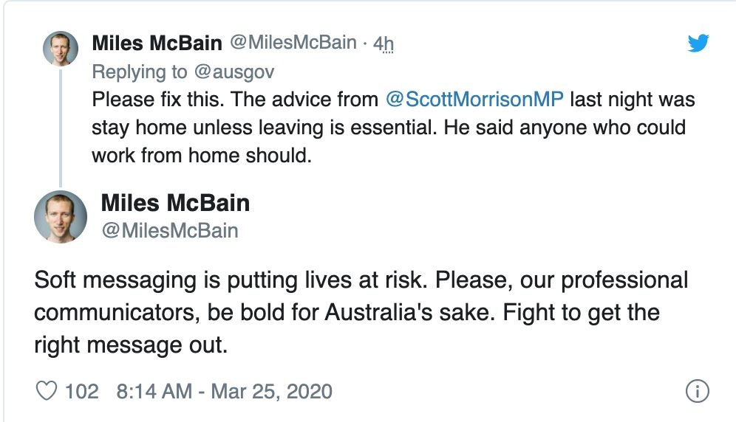Click the 102 likes count

81,390
